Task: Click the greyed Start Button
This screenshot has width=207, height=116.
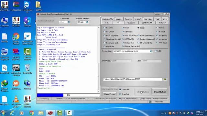Action: point(143,92)
